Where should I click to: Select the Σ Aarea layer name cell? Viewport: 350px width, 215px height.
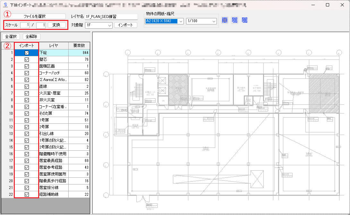[54, 80]
